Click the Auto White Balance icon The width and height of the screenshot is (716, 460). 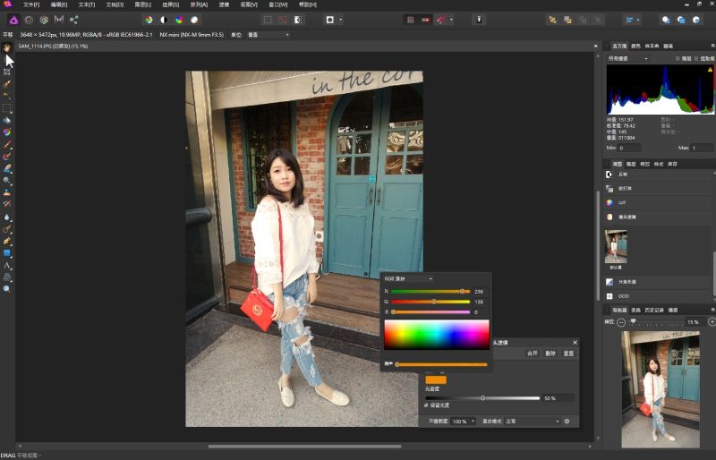coord(194,19)
